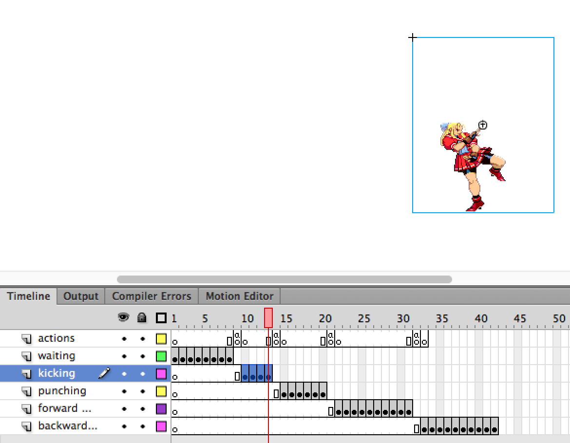Click frame 20 on the timeline ruler
Image resolution: width=570 pixels, height=443 pixels.
click(x=325, y=318)
